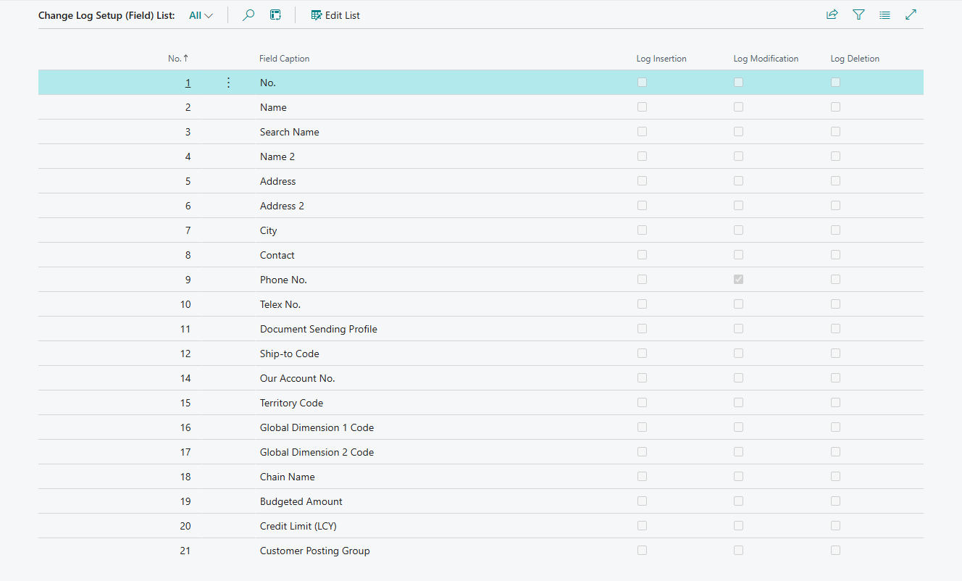Select the Ship-to Code caption

tap(290, 354)
